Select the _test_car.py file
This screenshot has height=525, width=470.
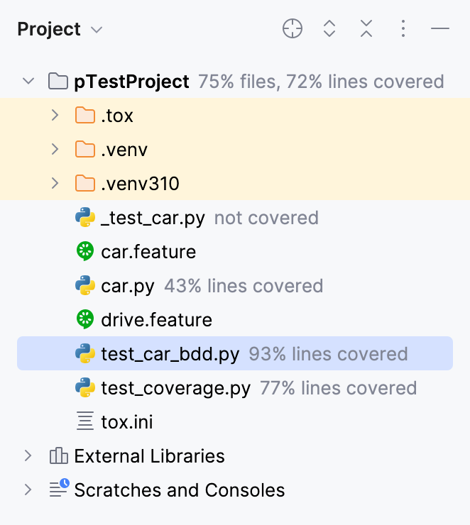[153, 218]
